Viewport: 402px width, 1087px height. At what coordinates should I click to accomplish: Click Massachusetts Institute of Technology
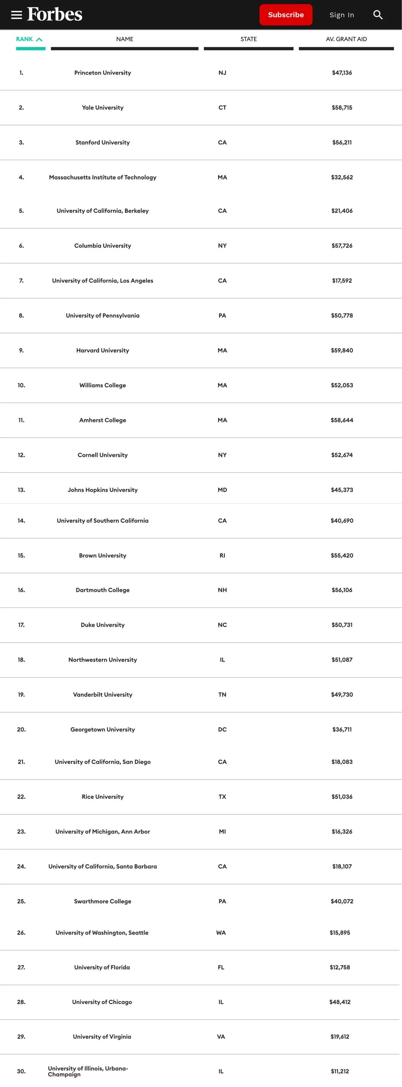click(x=102, y=178)
